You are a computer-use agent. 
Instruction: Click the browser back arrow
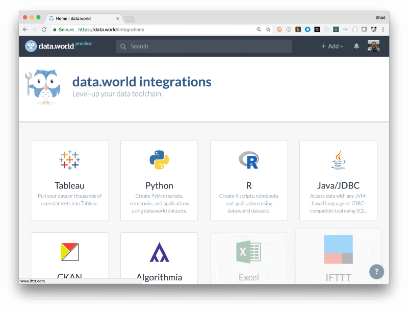pyautogui.click(x=25, y=30)
